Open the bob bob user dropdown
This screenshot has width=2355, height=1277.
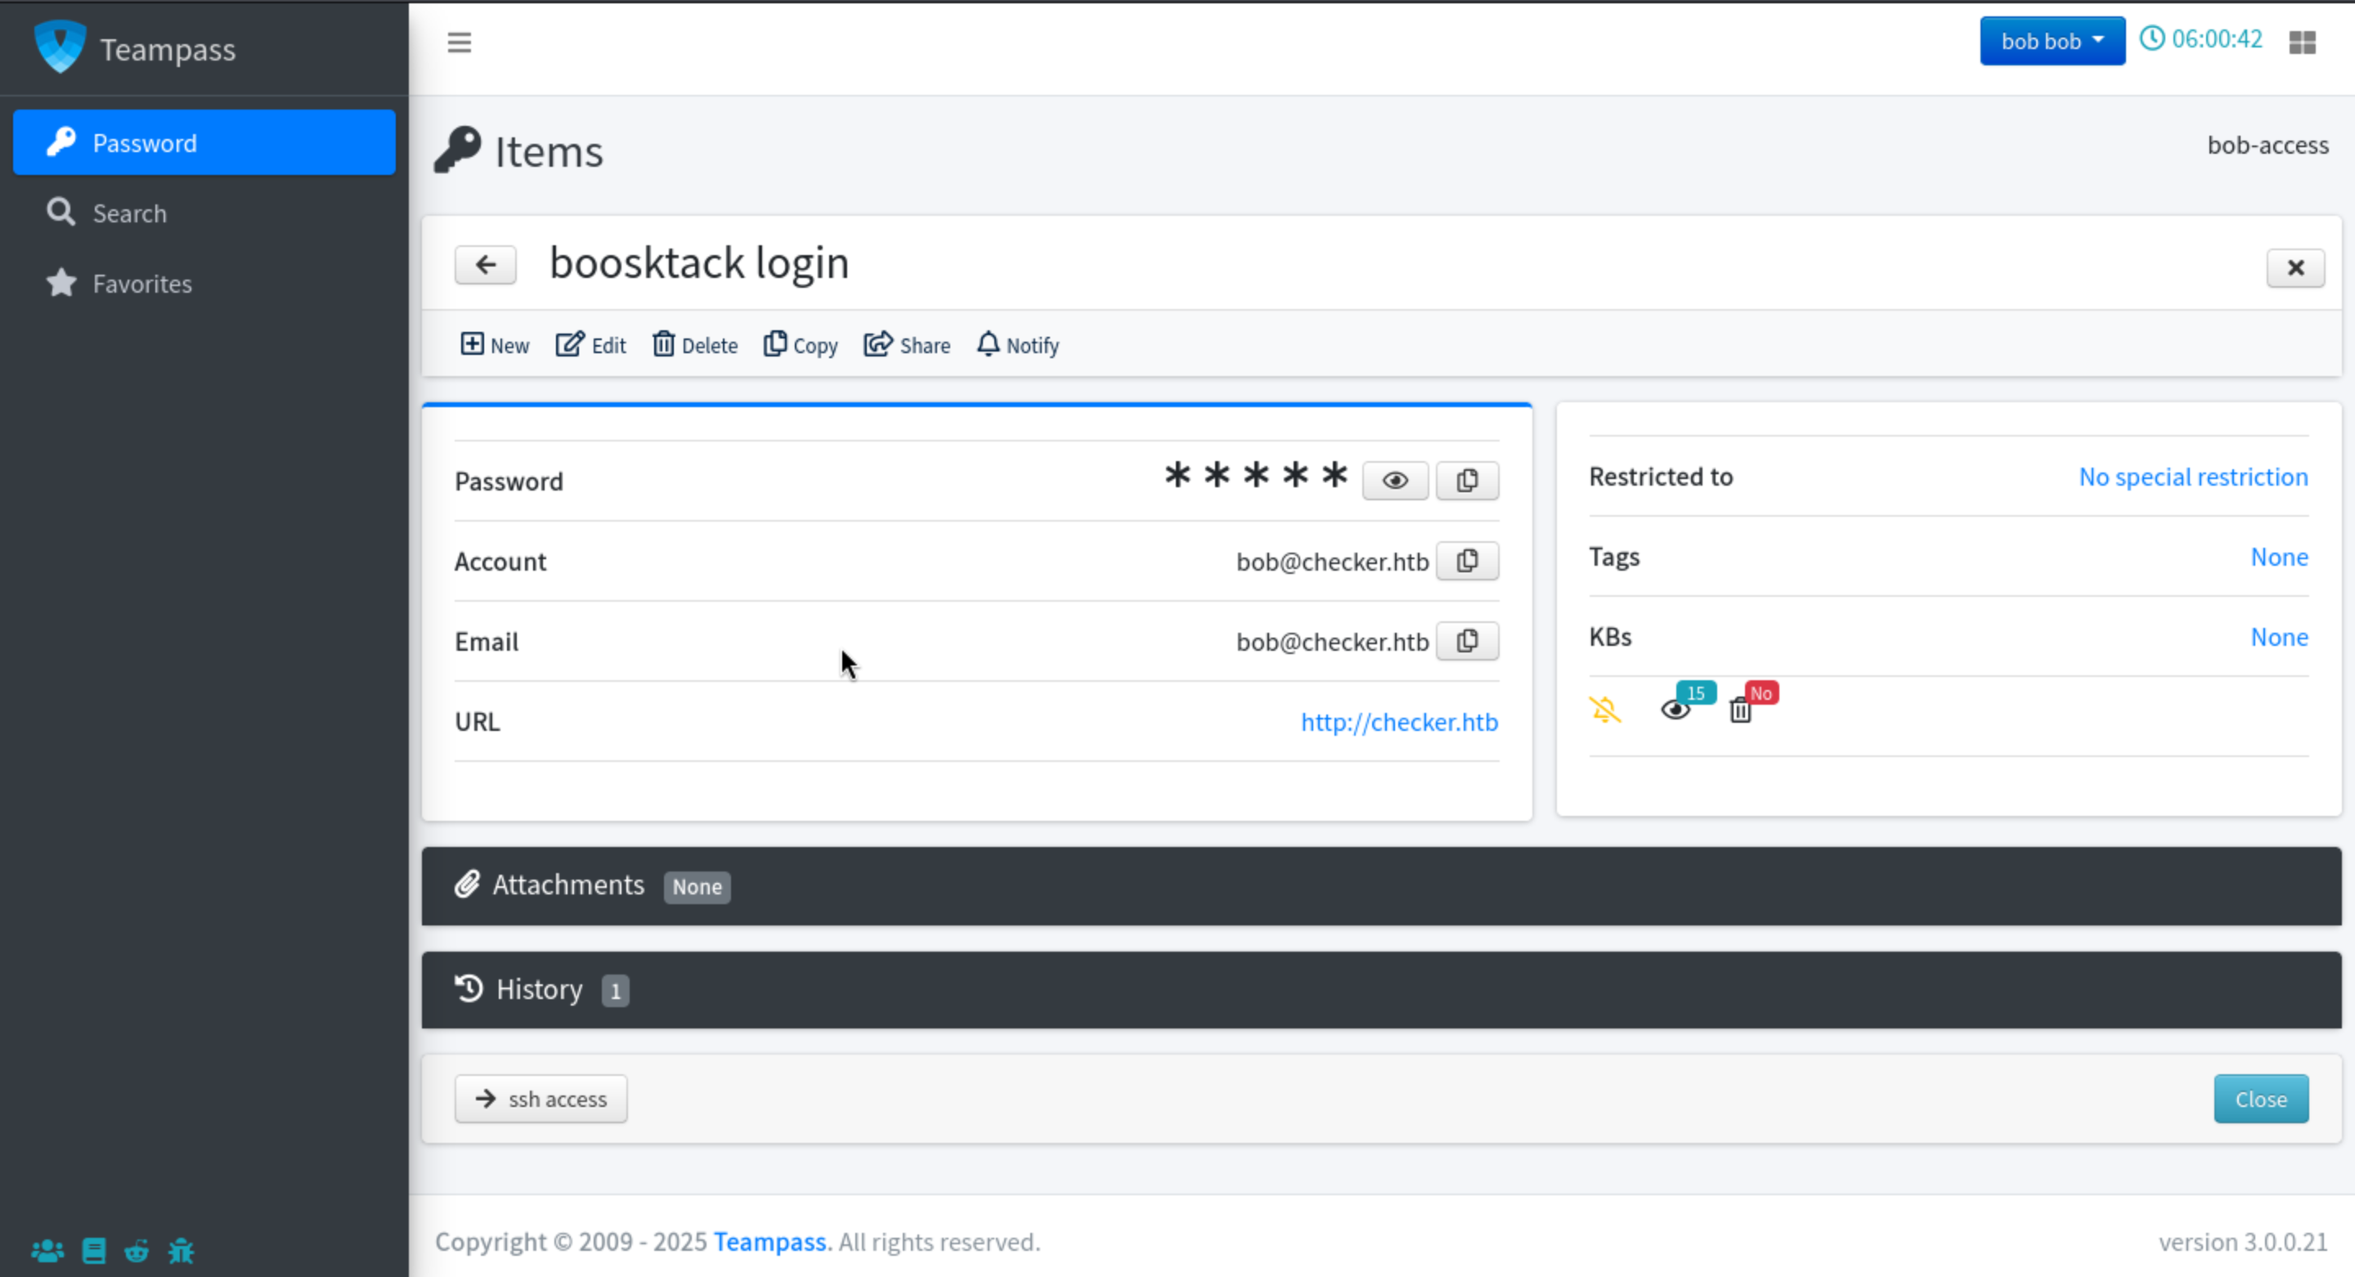click(x=2052, y=41)
